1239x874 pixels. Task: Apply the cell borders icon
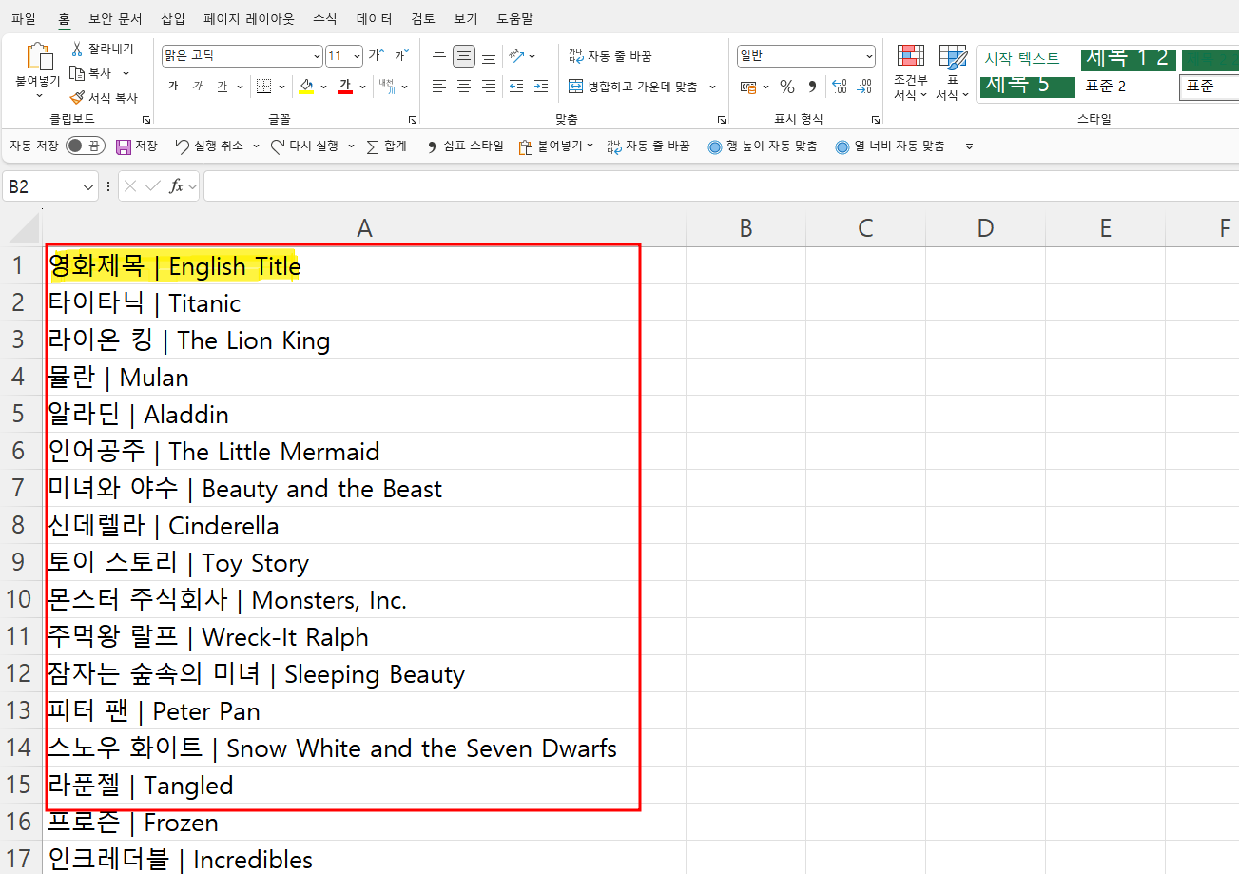pos(264,87)
